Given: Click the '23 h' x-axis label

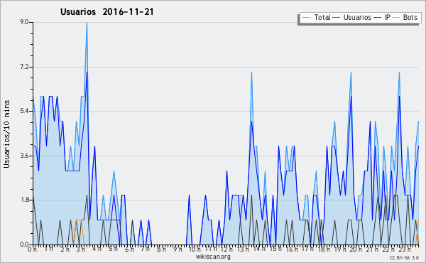Looking at the screenshot, I should [x=405, y=249].
